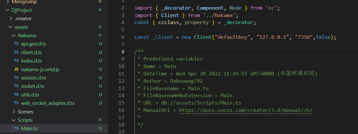Expand the .creator folder
Viewport: 358px width, 134px height.
[11, 19]
